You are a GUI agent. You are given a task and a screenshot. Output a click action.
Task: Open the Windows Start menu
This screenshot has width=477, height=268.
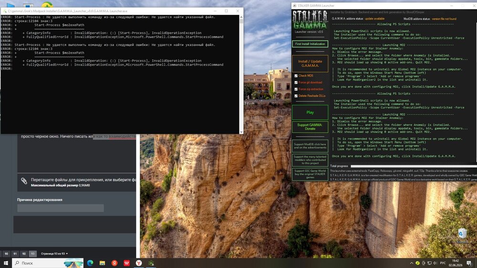[6, 263]
